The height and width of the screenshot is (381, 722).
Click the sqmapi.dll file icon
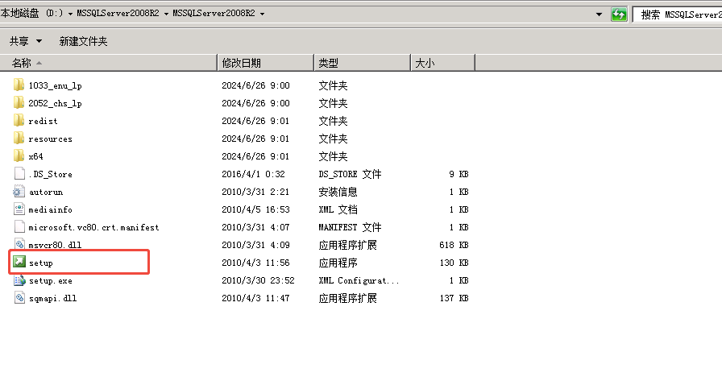coord(19,298)
